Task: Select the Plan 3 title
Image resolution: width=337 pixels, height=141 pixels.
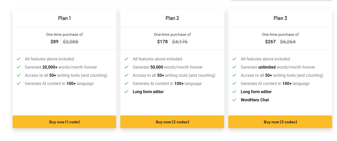Action: tap(280, 18)
